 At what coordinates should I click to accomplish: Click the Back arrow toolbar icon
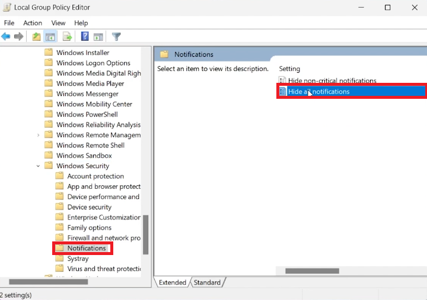[x=6, y=37]
